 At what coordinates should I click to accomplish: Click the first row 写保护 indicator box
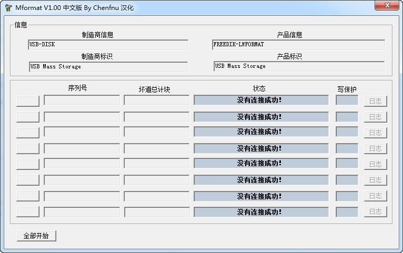click(x=347, y=100)
